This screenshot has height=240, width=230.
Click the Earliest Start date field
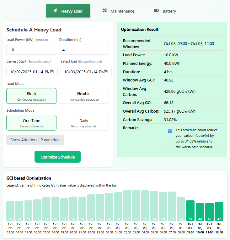click(x=28, y=72)
